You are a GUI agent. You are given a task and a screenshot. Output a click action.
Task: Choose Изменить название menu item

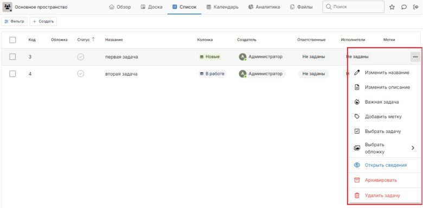[384, 73]
